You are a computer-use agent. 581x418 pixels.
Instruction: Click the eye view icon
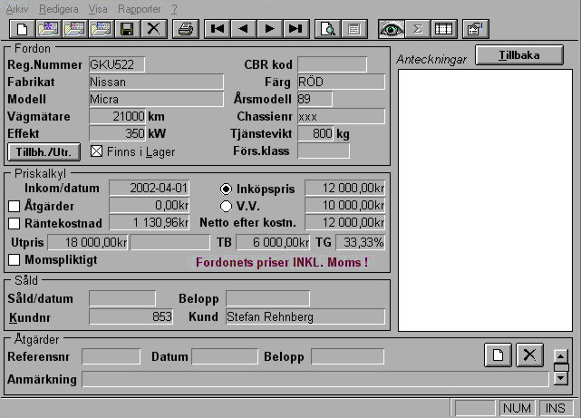[x=392, y=28]
